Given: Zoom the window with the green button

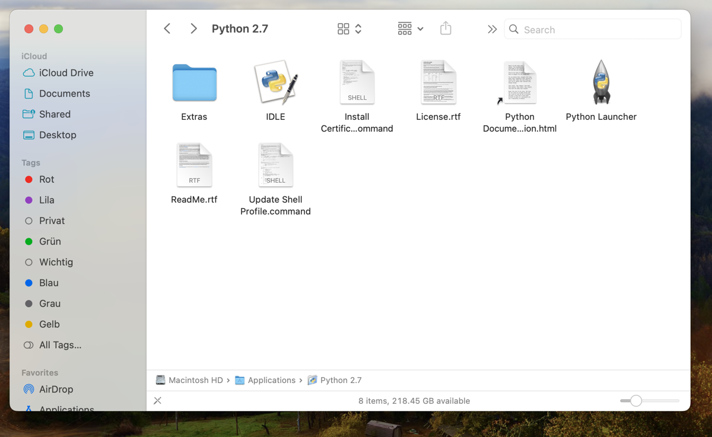Looking at the screenshot, I should click(58, 28).
